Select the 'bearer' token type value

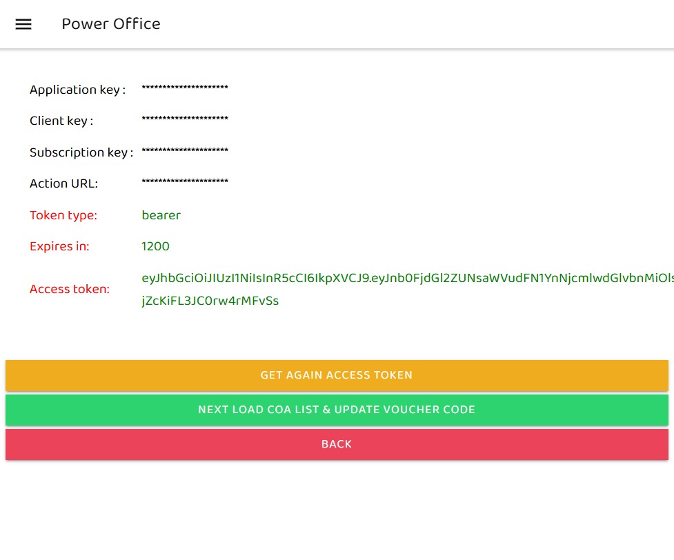(161, 215)
